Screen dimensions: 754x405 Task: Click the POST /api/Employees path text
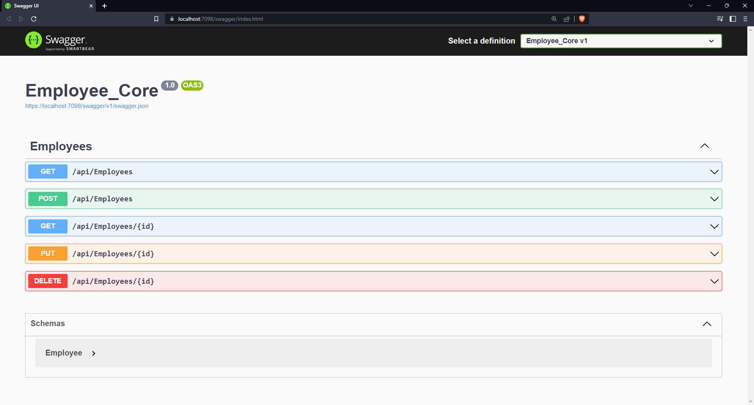[x=102, y=199]
